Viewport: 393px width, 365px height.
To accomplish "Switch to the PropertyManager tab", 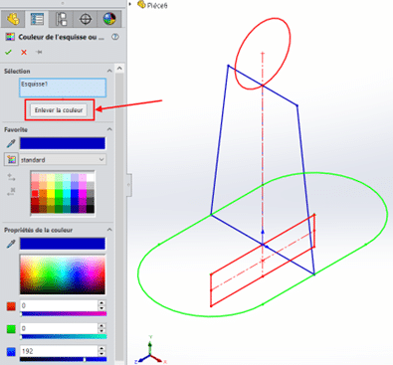I will click(37, 19).
